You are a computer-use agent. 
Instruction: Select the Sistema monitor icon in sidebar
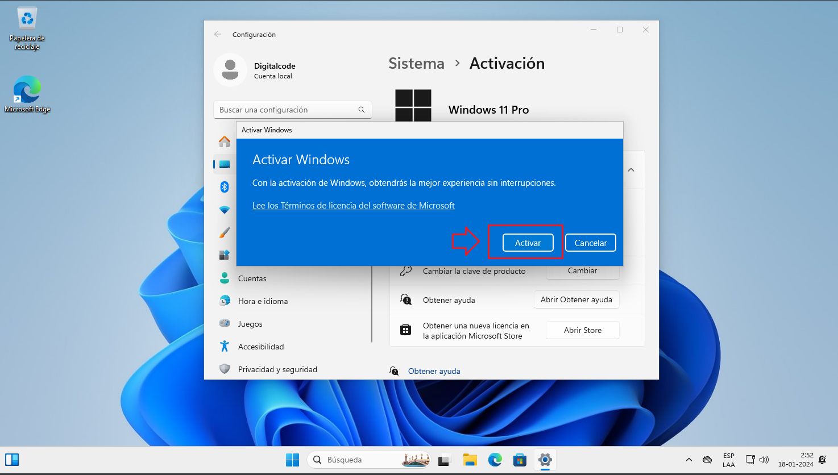(225, 164)
